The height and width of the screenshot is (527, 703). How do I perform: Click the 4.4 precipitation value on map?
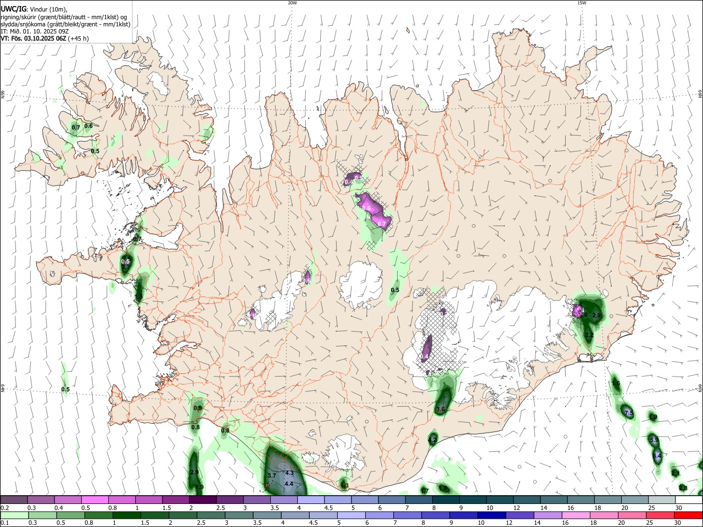pos(289,484)
